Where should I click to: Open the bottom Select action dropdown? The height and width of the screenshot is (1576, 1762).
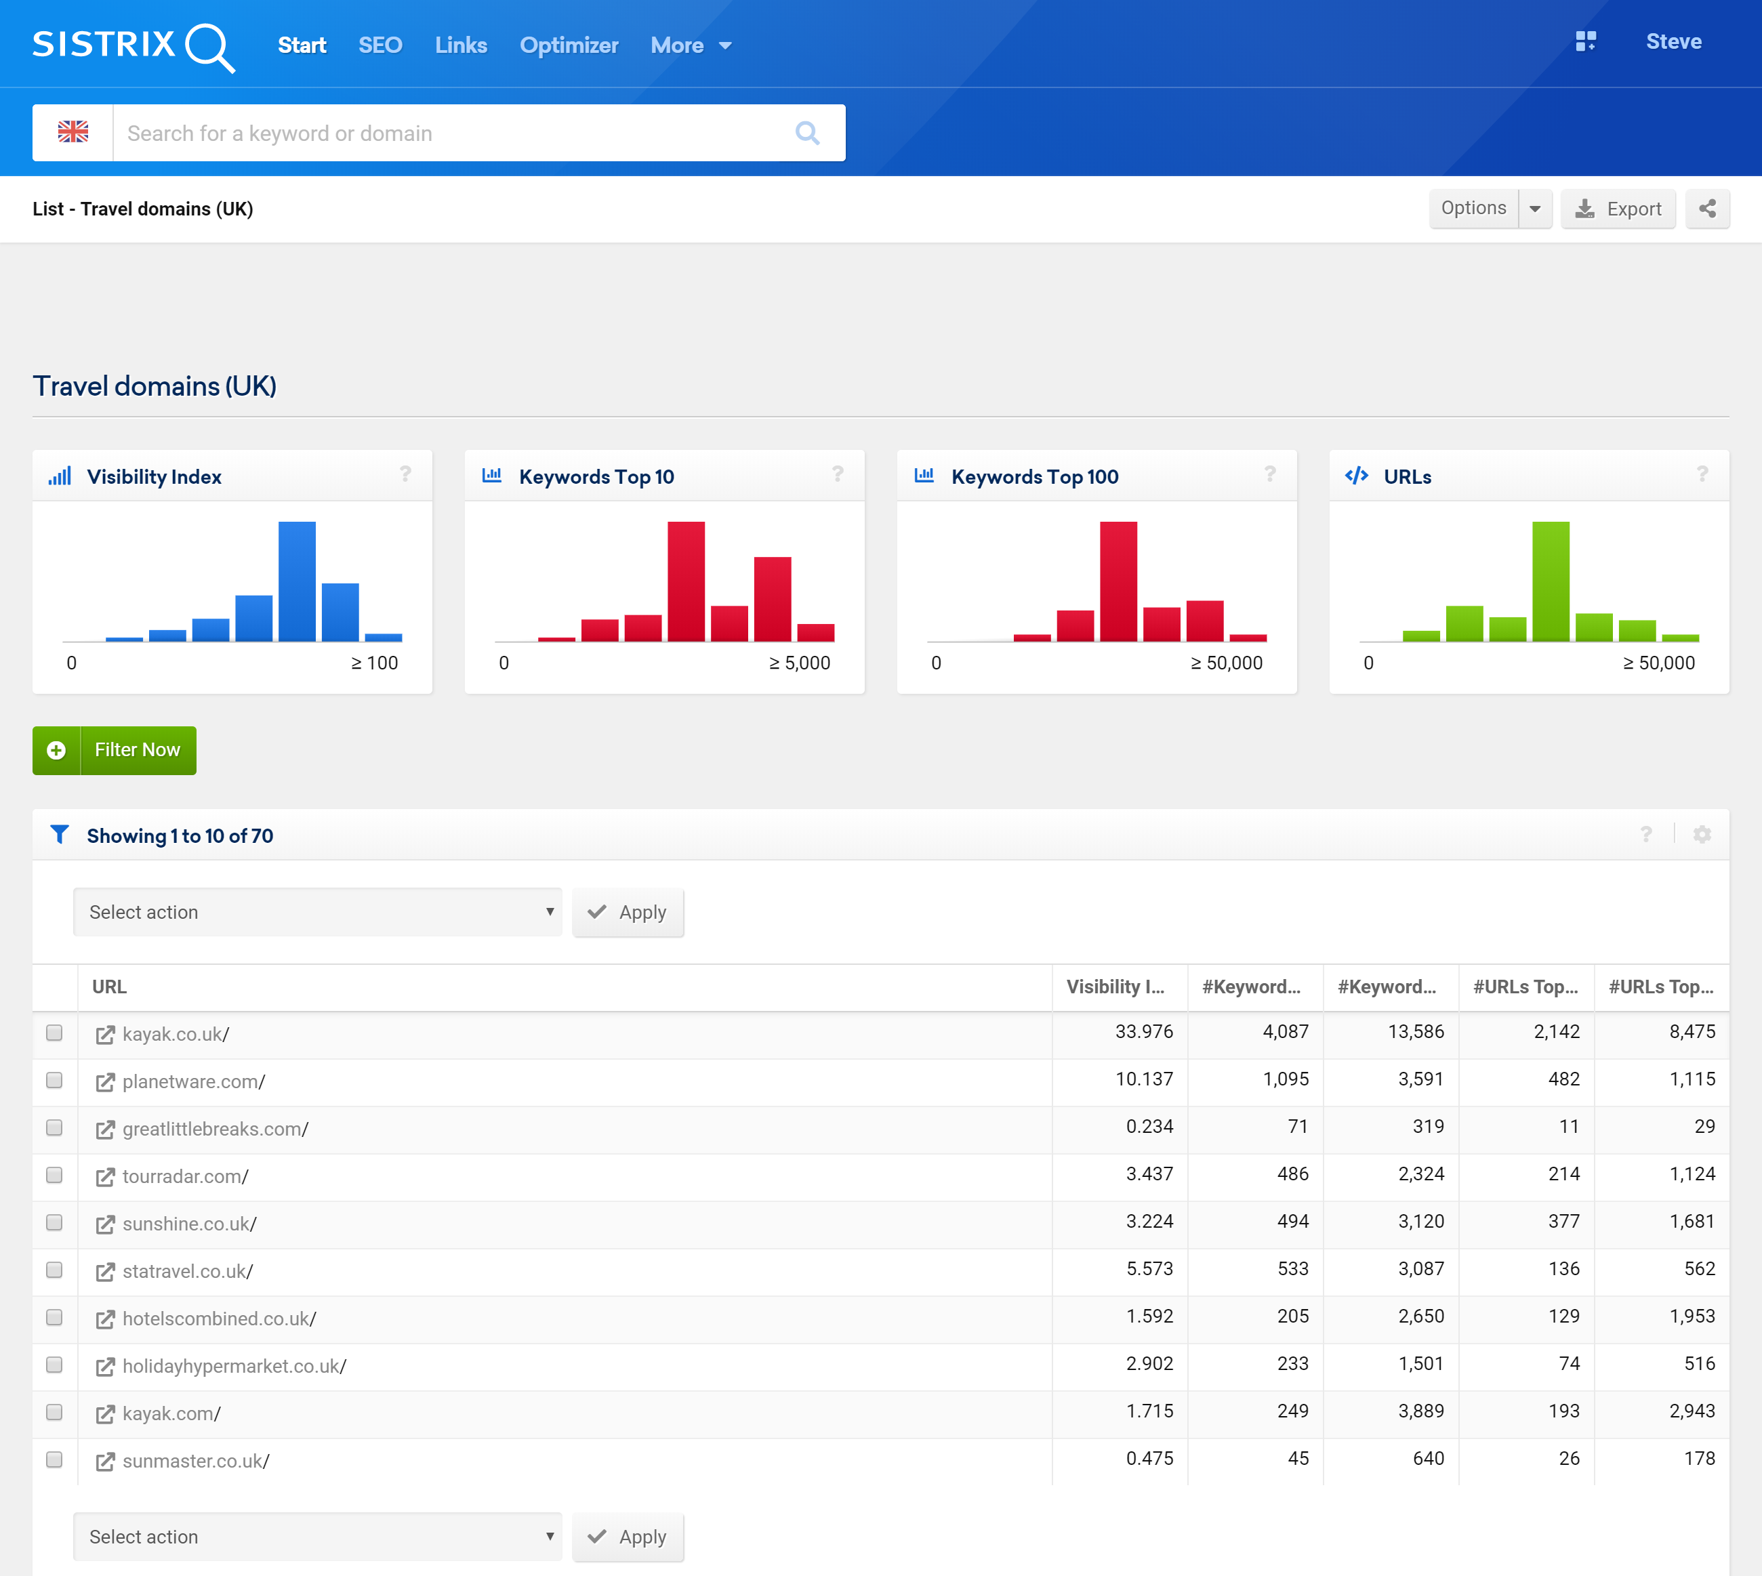[317, 1537]
